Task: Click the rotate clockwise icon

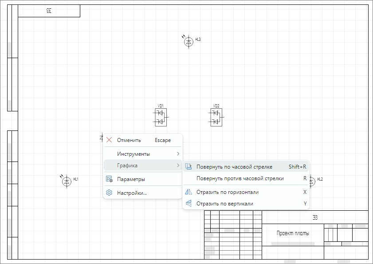Action: tap(188, 167)
